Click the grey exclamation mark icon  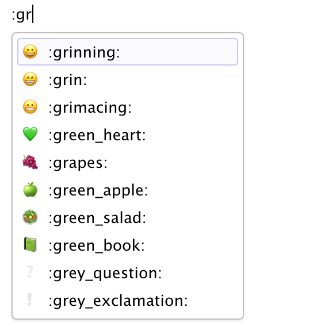tap(30, 300)
